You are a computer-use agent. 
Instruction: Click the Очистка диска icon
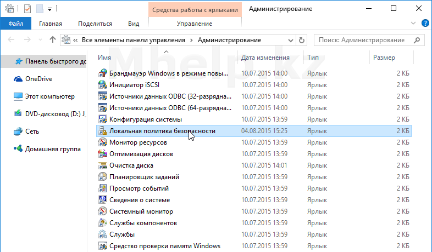102,165
